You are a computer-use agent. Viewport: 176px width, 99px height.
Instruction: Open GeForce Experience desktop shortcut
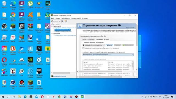[x=31, y=62]
